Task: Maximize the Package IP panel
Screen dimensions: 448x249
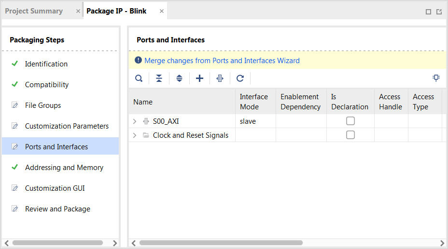Action: 428,12
